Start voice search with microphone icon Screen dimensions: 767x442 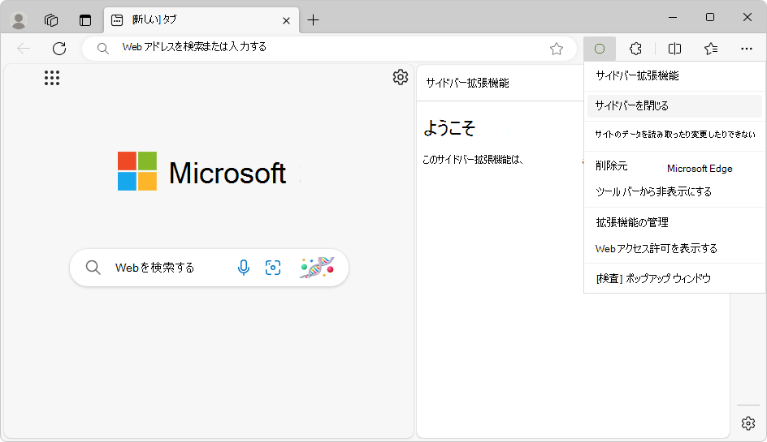coord(243,268)
